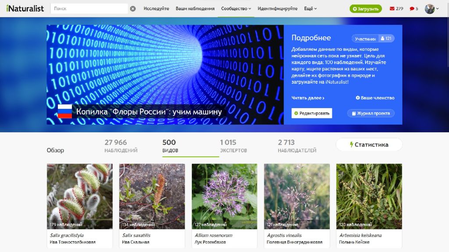
Task: Click the Редактировать button
Action: tap(312, 113)
